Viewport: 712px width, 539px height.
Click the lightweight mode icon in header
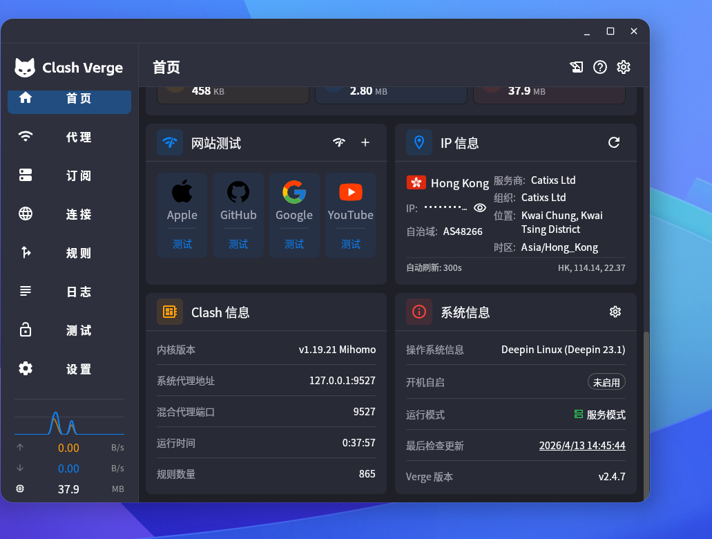pos(576,67)
